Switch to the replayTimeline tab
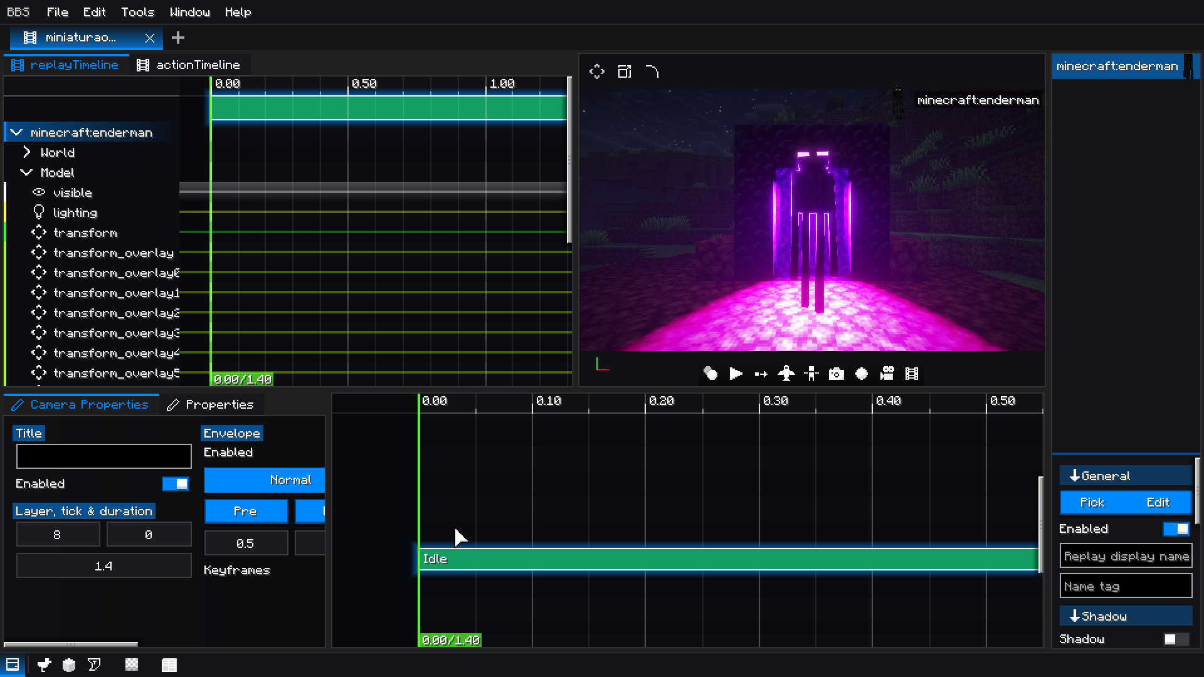 (x=66, y=65)
